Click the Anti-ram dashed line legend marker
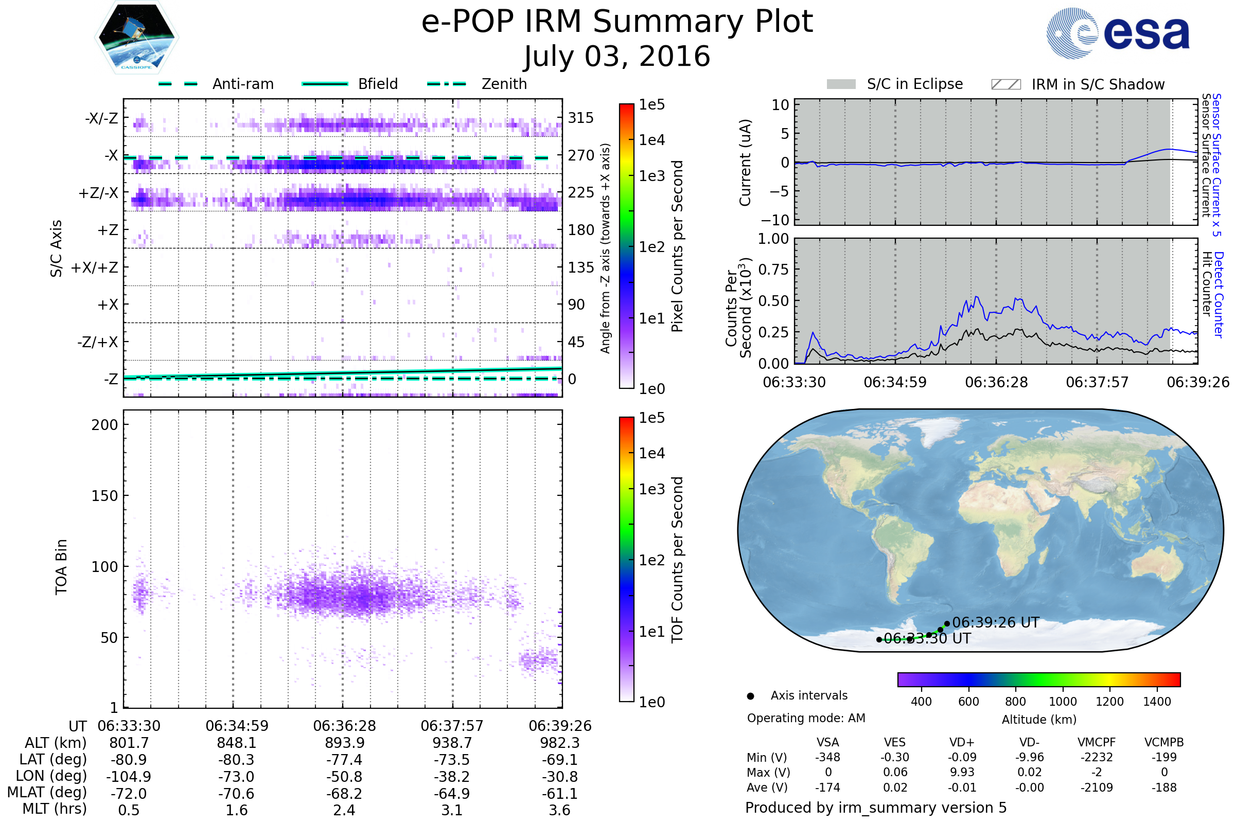This screenshot has height=823, width=1235. tap(179, 84)
